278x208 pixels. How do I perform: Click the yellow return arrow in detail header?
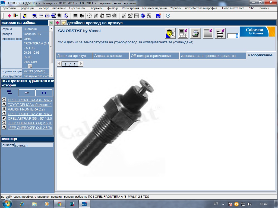64,23
